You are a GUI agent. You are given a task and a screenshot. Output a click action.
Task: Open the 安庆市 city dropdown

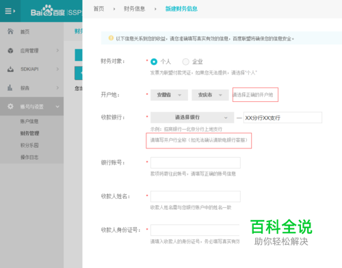[x=210, y=95]
